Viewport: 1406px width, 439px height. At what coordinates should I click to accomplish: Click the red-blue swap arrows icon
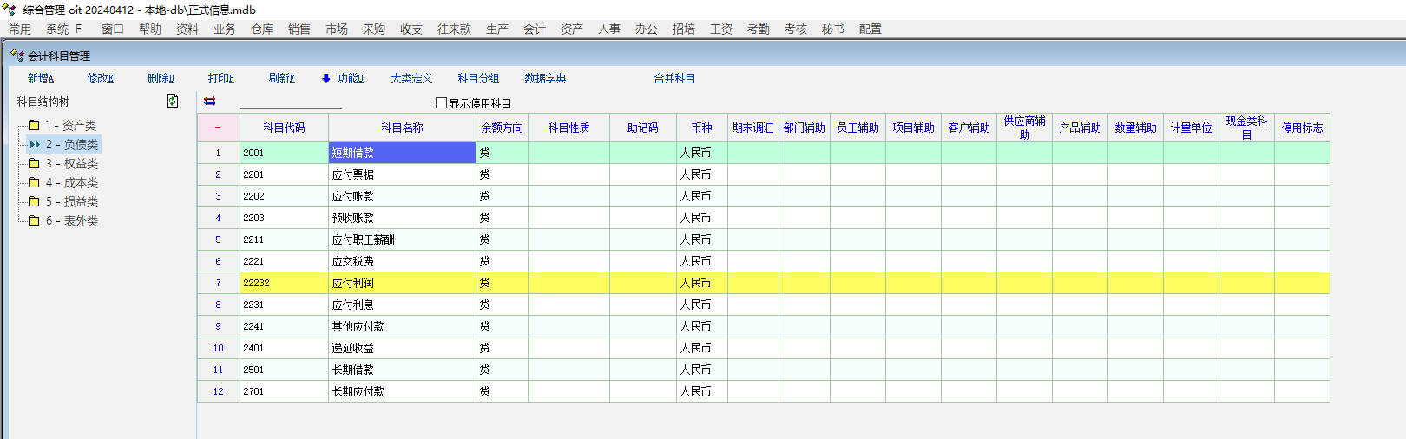[209, 102]
